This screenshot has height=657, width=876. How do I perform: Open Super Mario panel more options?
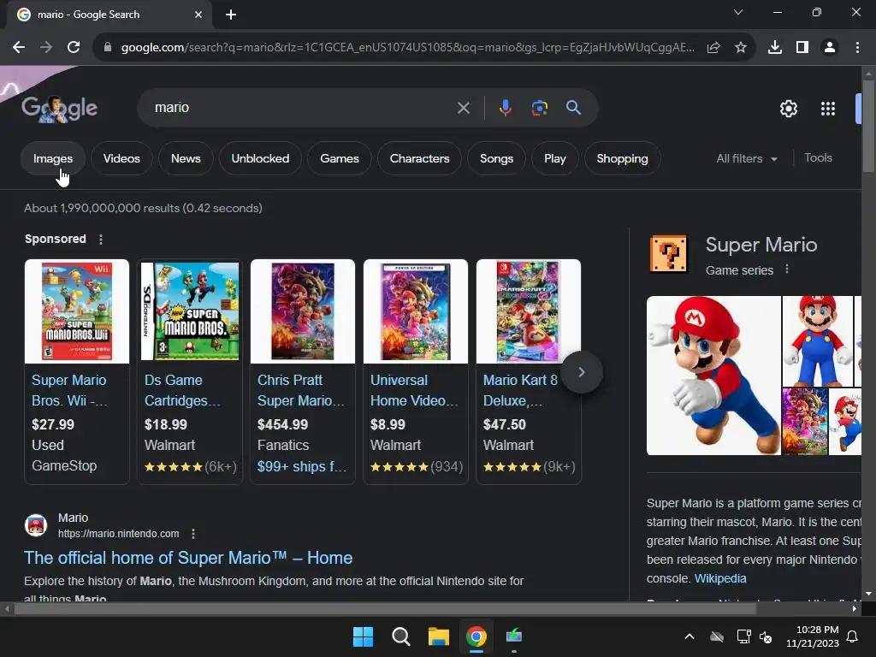click(787, 269)
